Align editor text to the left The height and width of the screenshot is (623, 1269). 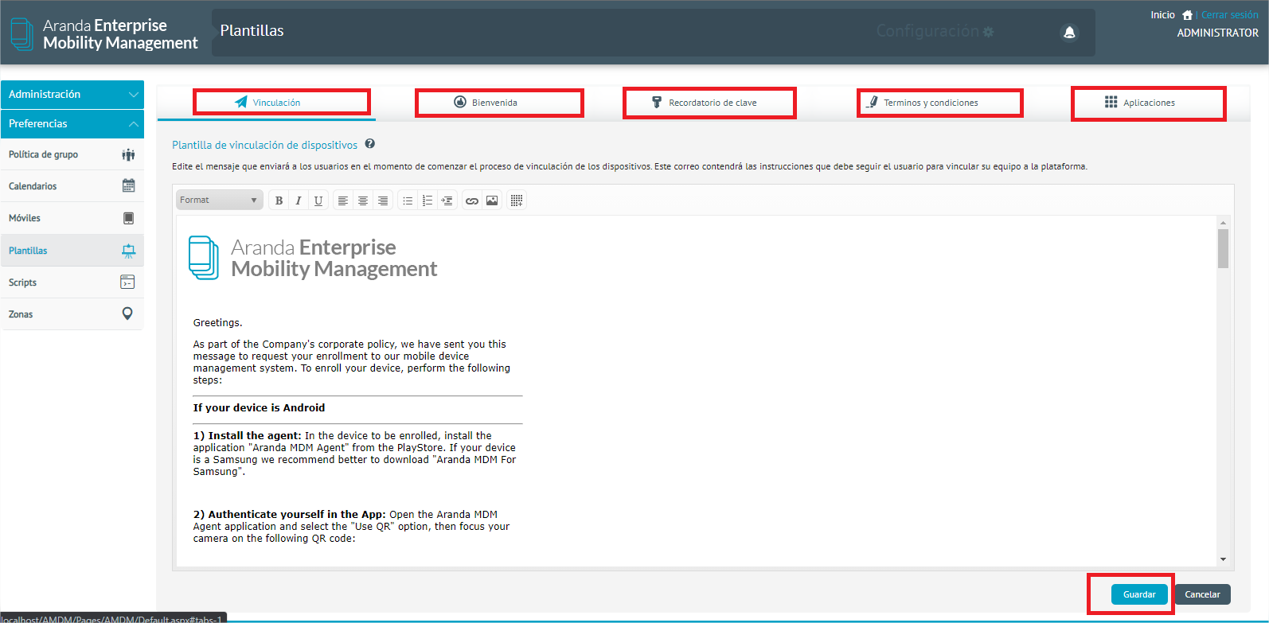coord(343,201)
